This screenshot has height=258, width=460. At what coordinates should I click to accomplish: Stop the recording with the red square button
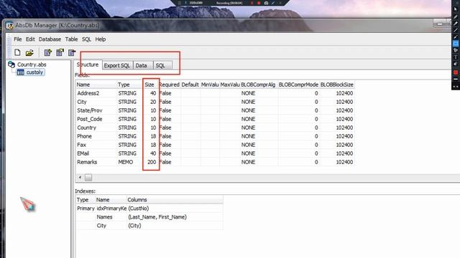259,3
